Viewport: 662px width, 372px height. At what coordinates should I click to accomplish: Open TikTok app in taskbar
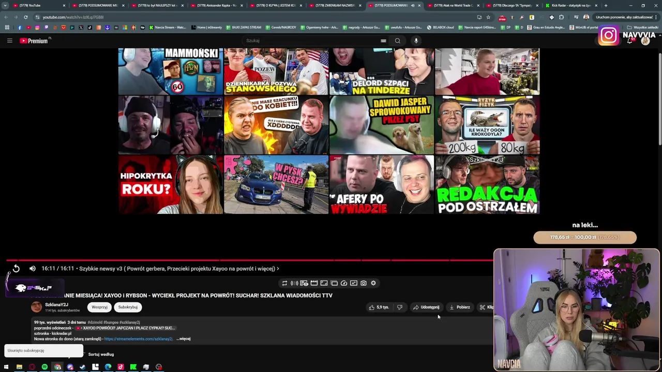(x=121, y=367)
